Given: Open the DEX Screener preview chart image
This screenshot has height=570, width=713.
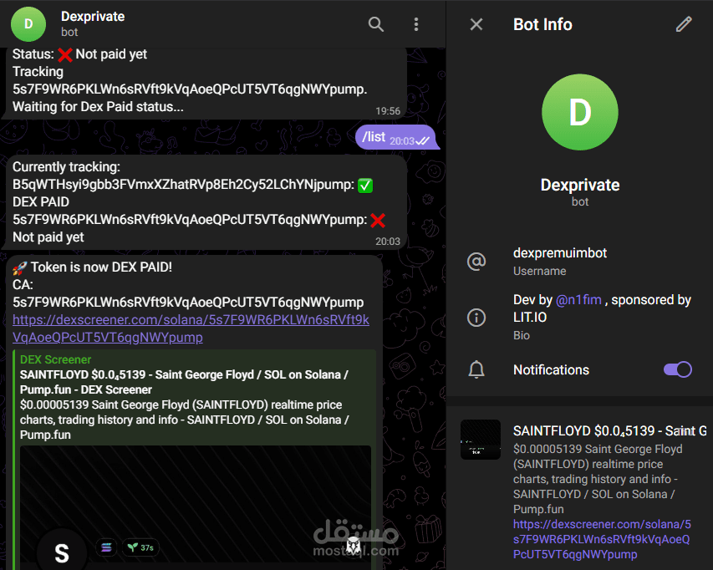Looking at the screenshot, I should 196,506.
